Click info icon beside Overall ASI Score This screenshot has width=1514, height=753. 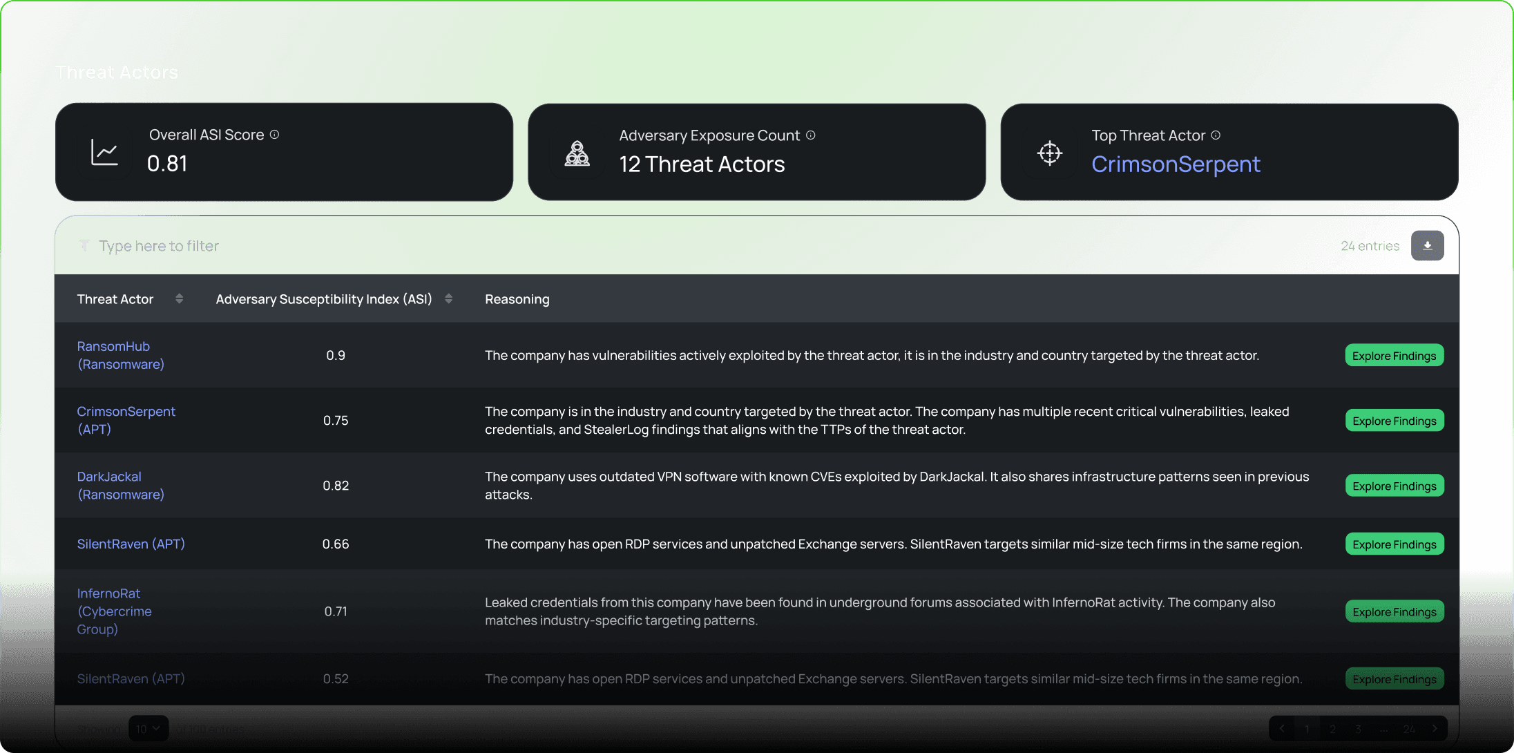point(274,135)
